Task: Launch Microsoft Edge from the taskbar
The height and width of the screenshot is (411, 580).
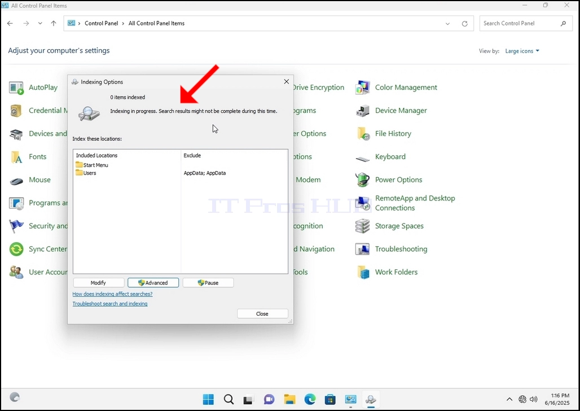Action: pos(310,400)
